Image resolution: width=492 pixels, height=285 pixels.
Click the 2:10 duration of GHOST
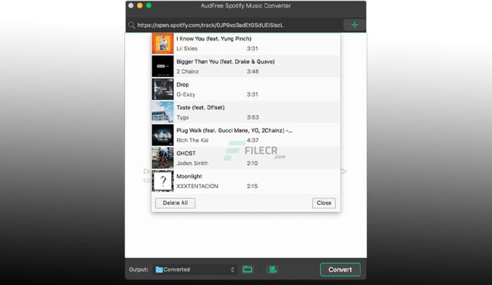(252, 163)
